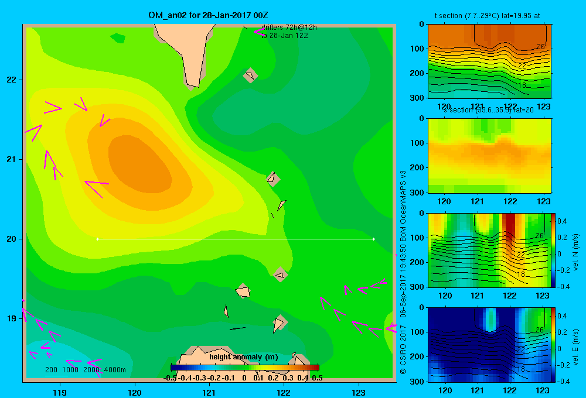Click the 'to 28-Jan 12Z' label
Screen dimensions: 586x398
284,36
